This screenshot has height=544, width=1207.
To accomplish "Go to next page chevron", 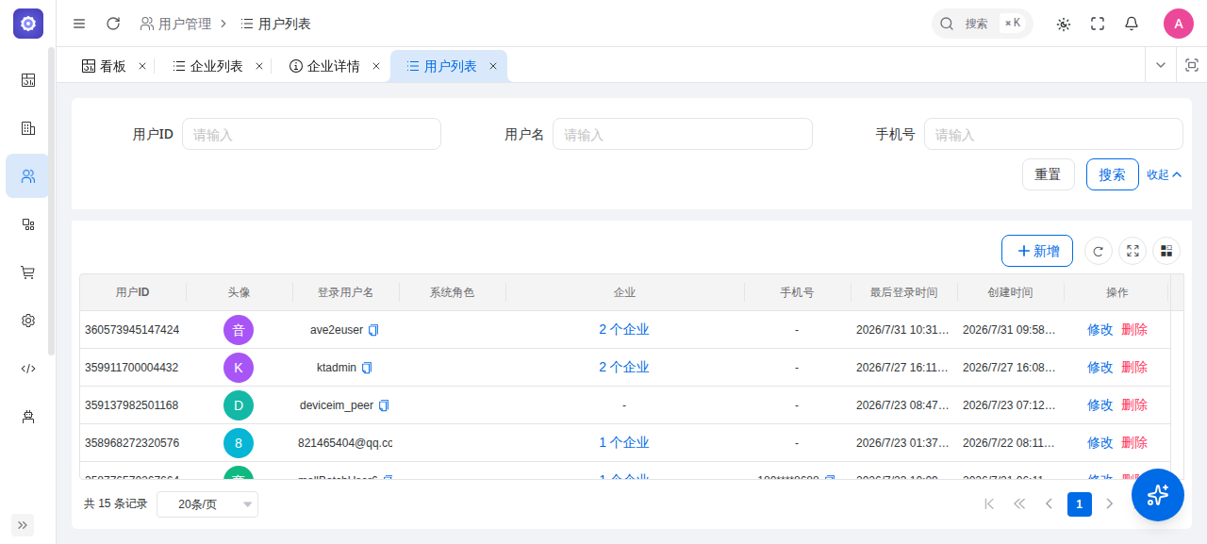I will click(x=1110, y=504).
